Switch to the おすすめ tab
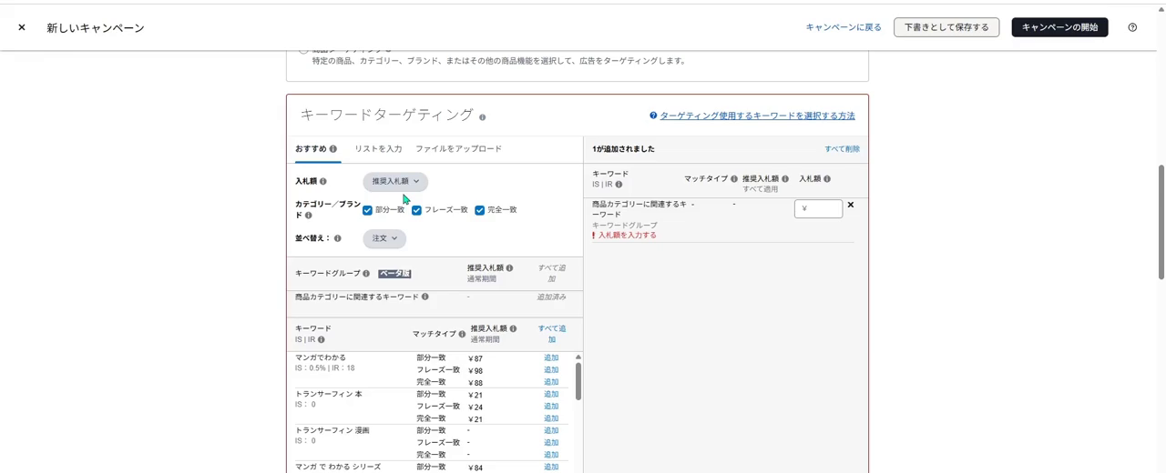 [311, 149]
